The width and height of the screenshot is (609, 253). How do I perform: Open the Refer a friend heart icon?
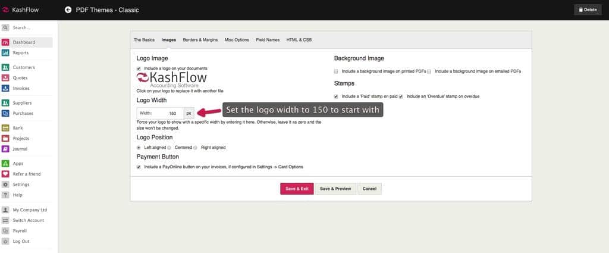pyautogui.click(x=5, y=174)
